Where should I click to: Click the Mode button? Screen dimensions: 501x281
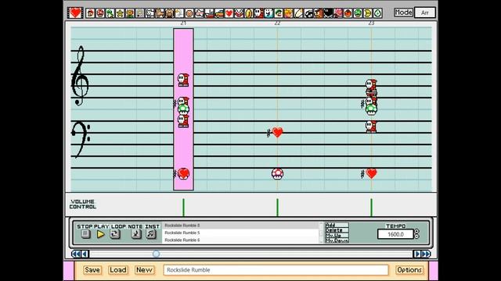click(x=403, y=12)
